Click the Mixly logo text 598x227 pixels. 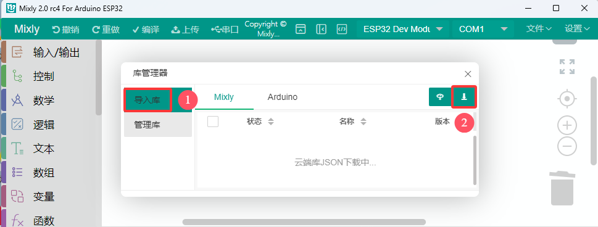tap(27, 29)
